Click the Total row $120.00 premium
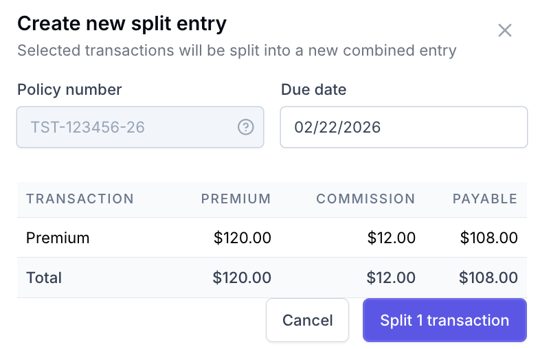This screenshot has width=540, height=349. (x=242, y=278)
